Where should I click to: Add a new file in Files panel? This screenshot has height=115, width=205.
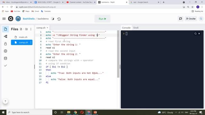click(21, 29)
